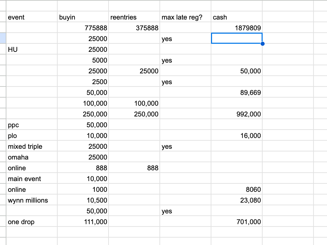Viewport: 327px width, 245px height.
Task: Click the cash total 1879809 cell
Action: click(237, 28)
